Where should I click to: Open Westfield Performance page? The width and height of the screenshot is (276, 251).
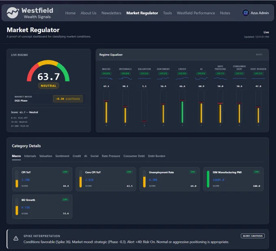196,13
